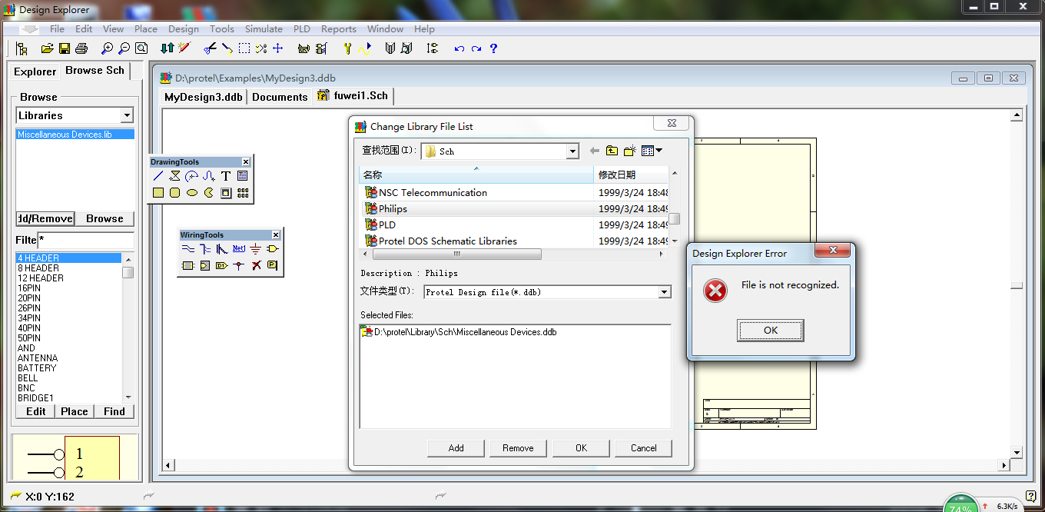Click the Open document toolbar icon

coord(47,48)
